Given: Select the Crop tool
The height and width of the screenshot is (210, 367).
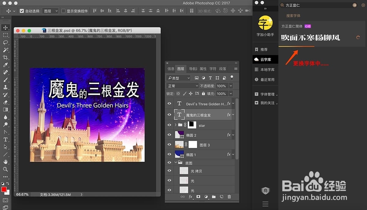Looking at the screenshot, I should point(6,57).
